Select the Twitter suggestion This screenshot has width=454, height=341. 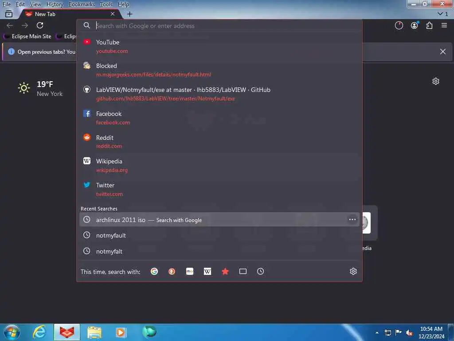click(x=219, y=189)
